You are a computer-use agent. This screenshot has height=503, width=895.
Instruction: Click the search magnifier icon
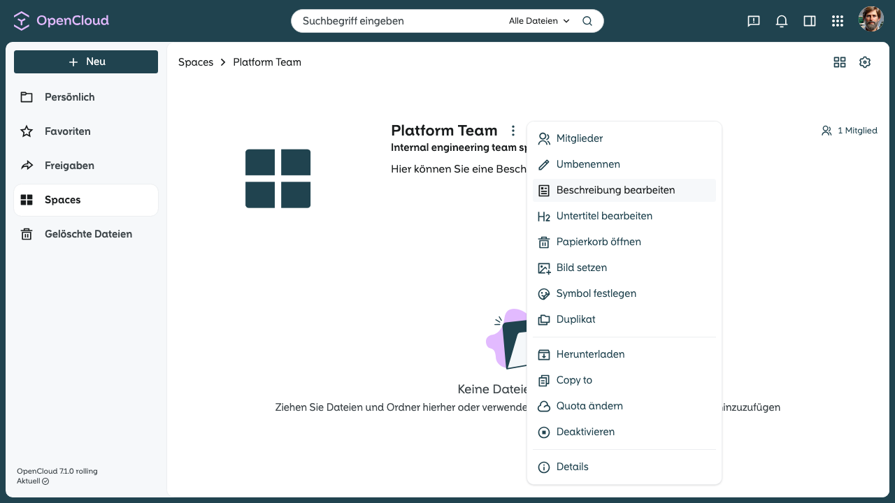pyautogui.click(x=587, y=21)
